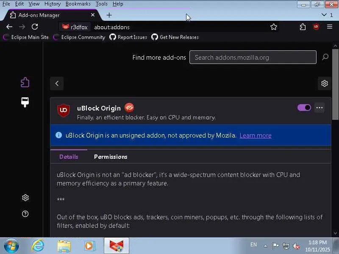This screenshot has width=339, height=254.
Task: Open the Report Issues bookmark
Action: point(128,37)
